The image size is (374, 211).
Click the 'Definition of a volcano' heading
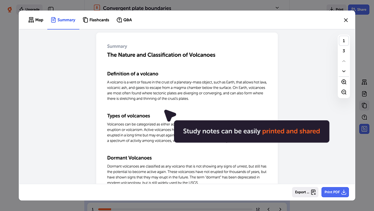[x=133, y=74]
